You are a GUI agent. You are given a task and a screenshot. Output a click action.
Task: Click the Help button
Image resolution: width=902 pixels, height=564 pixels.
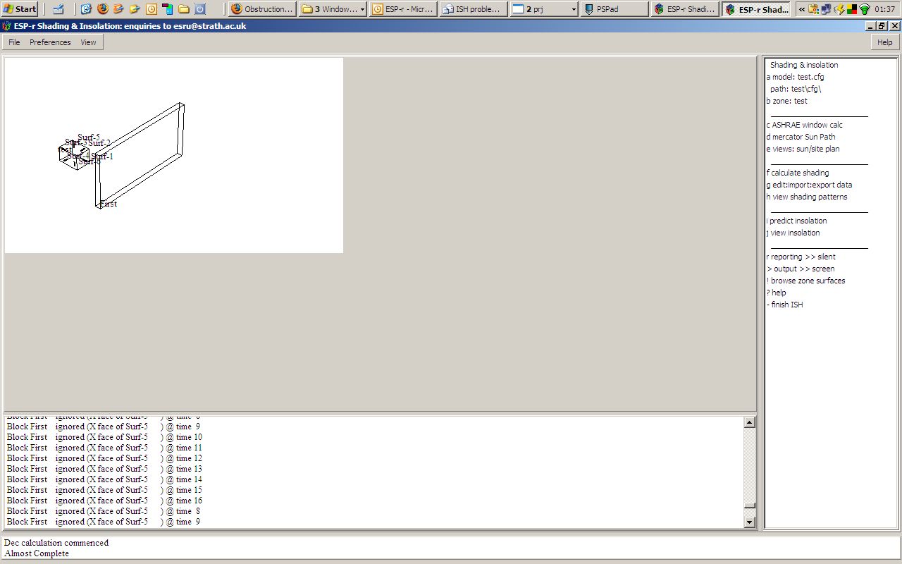click(x=884, y=42)
